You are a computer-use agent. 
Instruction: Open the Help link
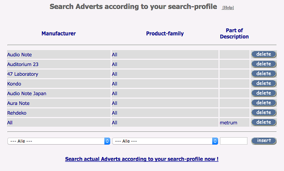coord(228,7)
